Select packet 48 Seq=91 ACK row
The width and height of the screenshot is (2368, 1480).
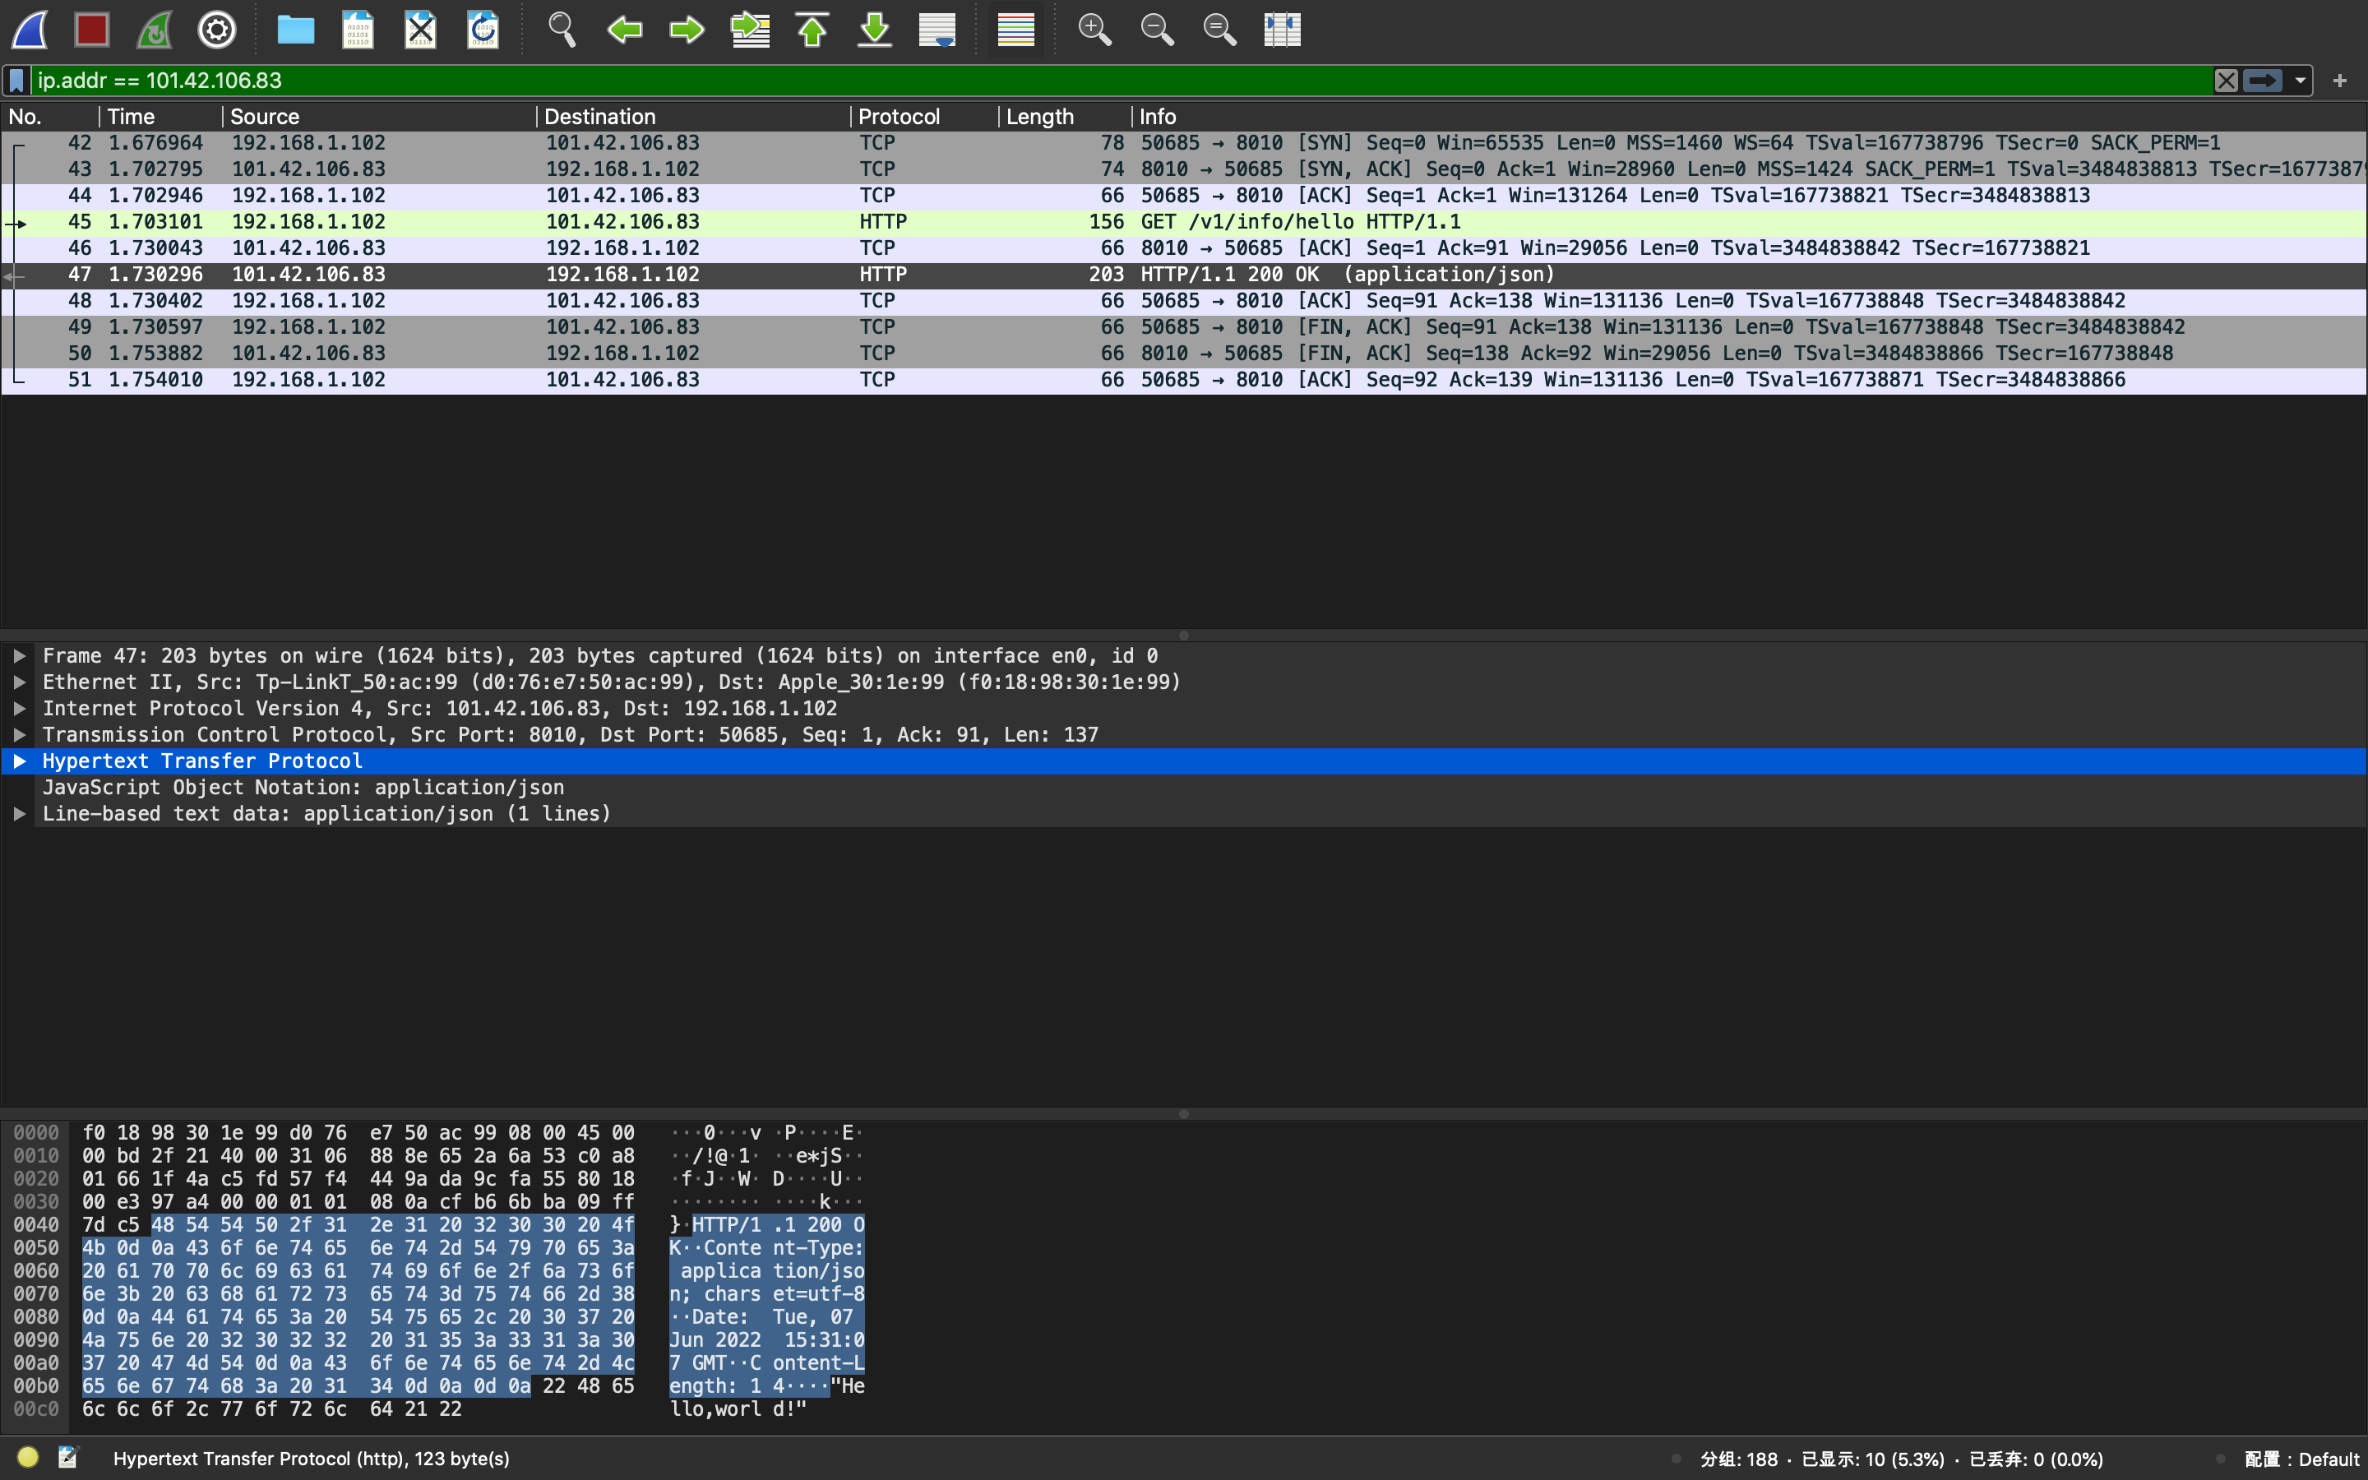pos(1184,302)
